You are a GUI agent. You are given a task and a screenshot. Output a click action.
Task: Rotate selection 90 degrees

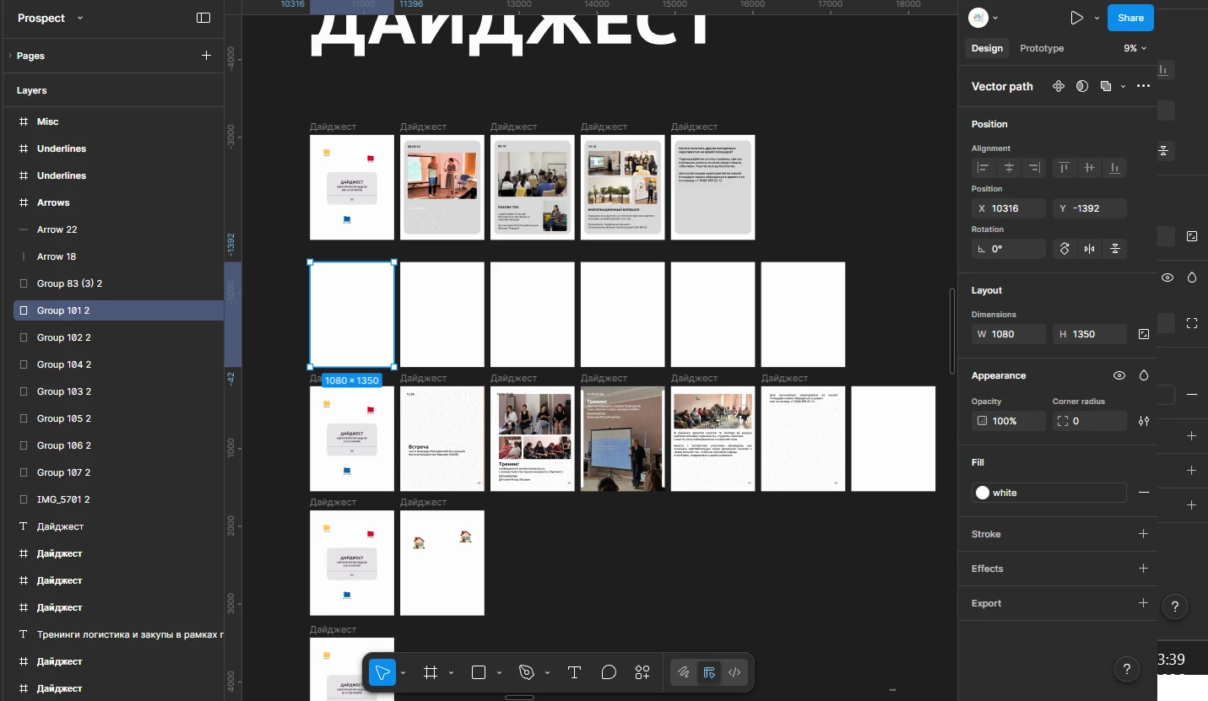tap(1064, 249)
